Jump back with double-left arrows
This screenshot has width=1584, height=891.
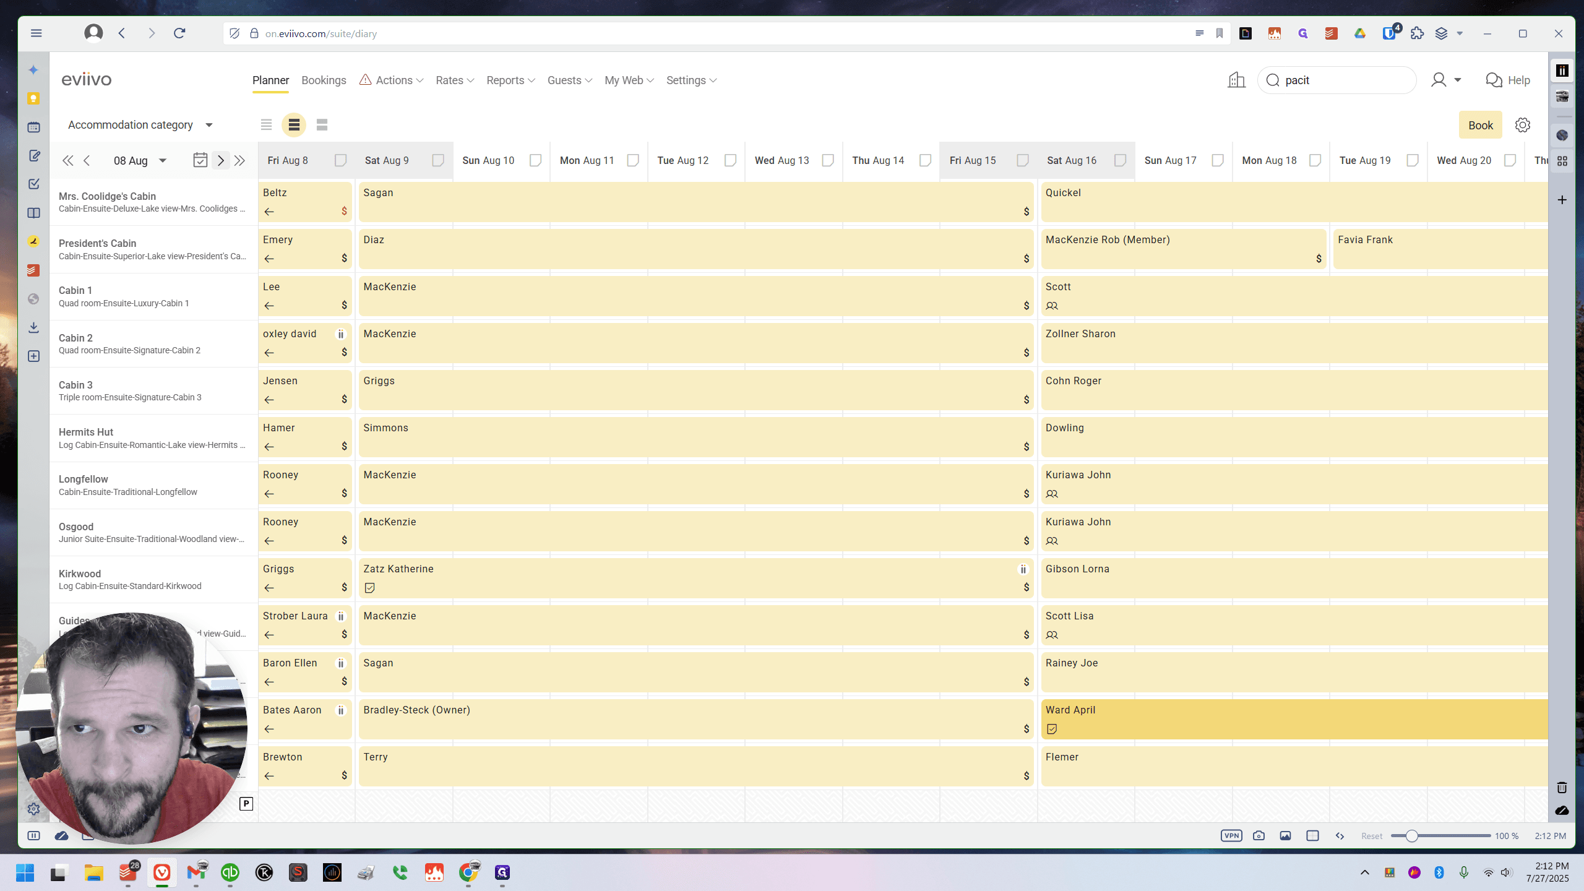coord(67,160)
